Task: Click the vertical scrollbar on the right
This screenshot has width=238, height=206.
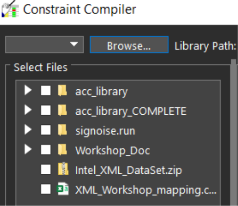Action: click(234, 132)
